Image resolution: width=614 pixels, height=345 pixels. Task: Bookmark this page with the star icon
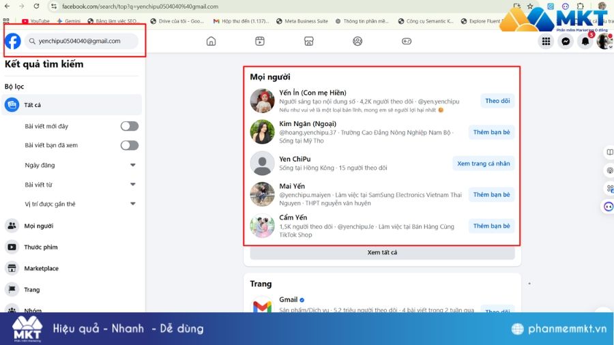point(530,6)
